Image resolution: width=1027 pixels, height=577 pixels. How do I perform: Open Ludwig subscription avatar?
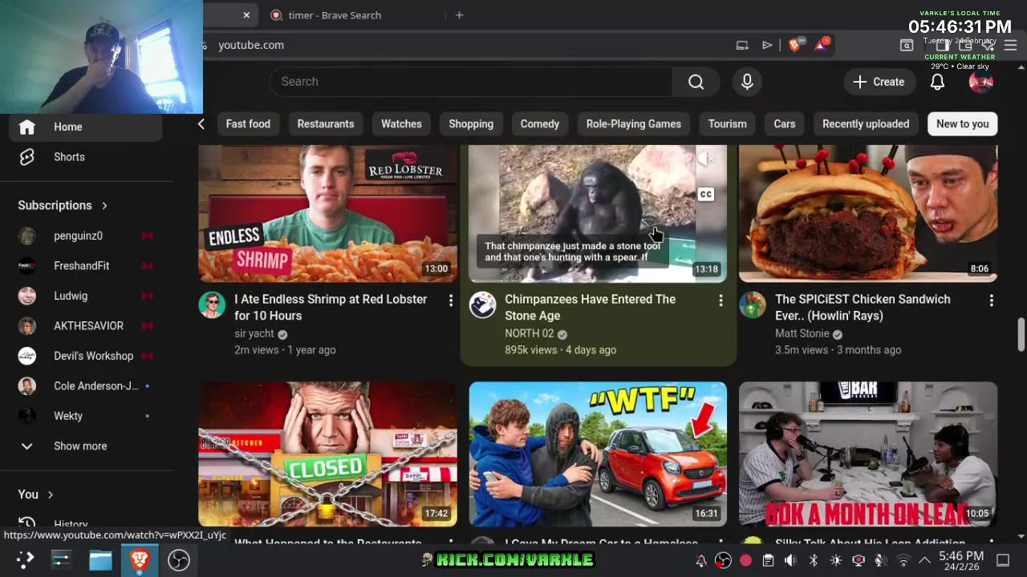(27, 296)
